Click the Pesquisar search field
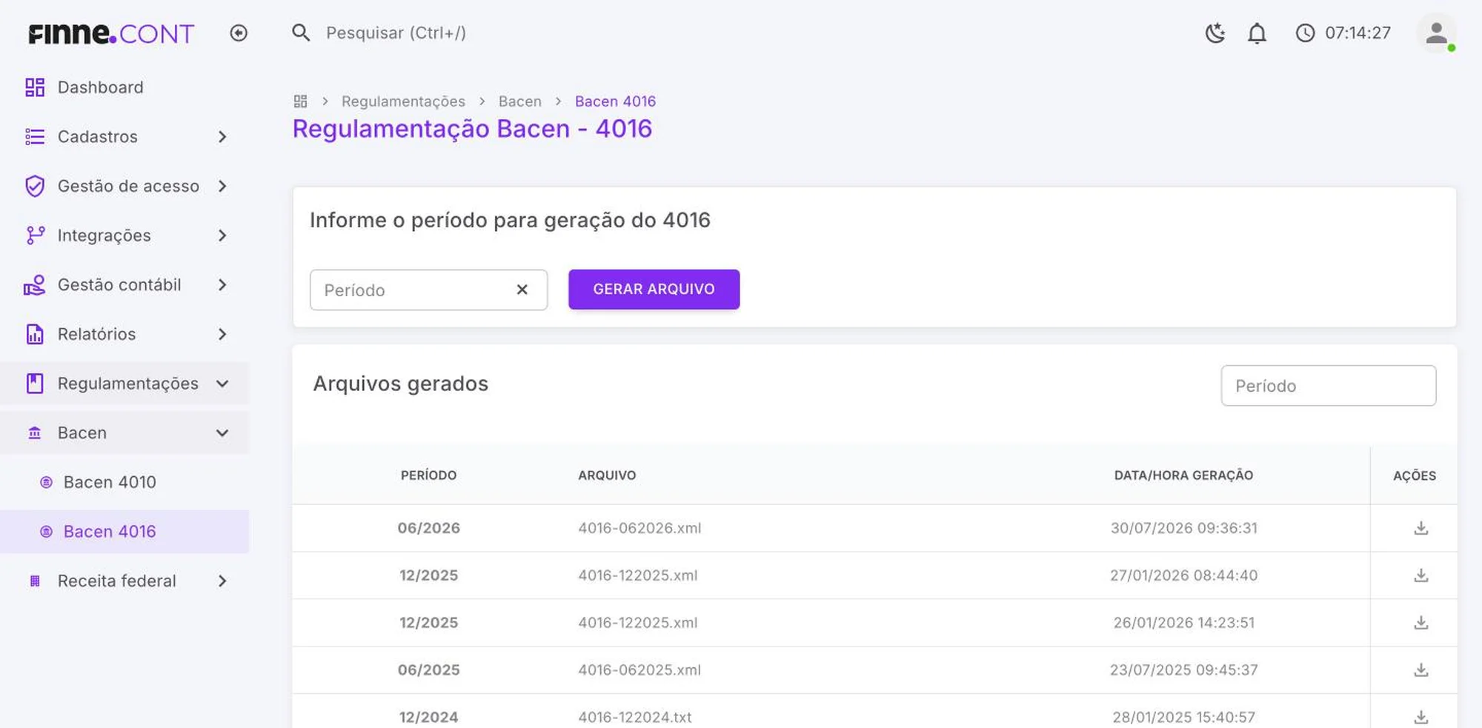The image size is (1482, 728). [x=396, y=33]
